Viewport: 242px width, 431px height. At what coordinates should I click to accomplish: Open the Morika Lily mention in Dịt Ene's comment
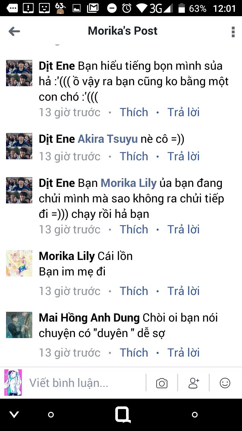129,183
